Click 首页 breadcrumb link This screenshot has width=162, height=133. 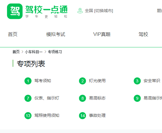tap(16, 52)
